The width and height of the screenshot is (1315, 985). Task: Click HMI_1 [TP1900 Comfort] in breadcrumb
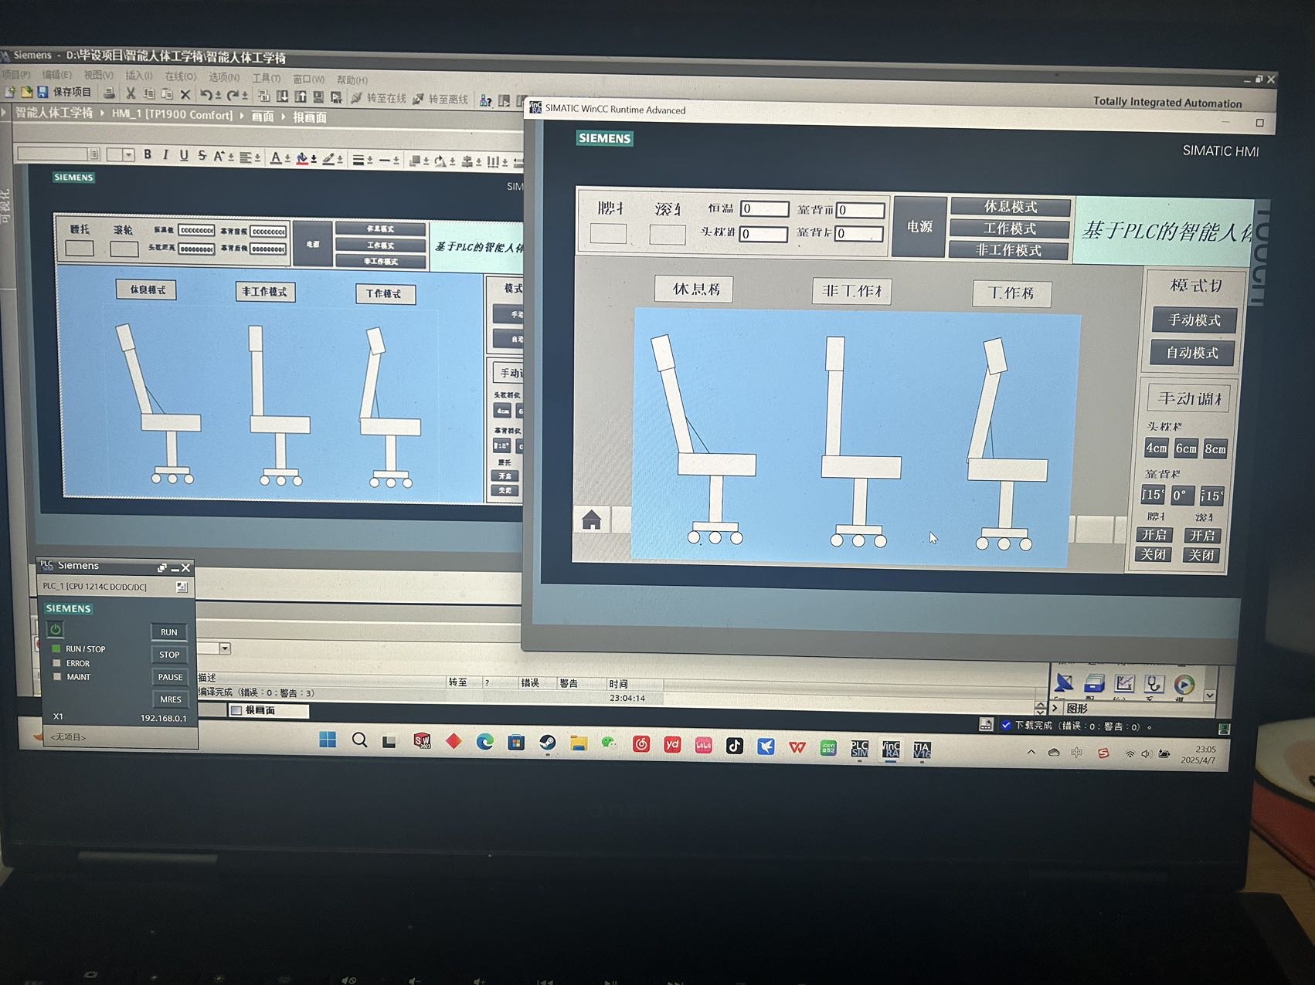tap(172, 114)
